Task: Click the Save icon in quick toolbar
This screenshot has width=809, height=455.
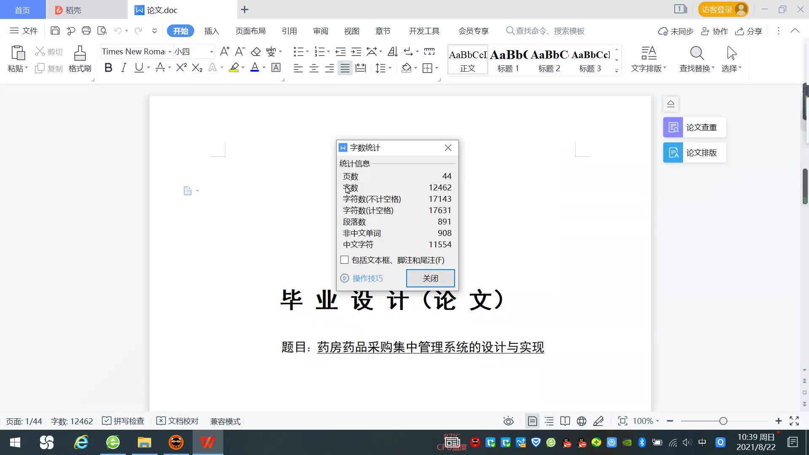Action: (x=55, y=31)
